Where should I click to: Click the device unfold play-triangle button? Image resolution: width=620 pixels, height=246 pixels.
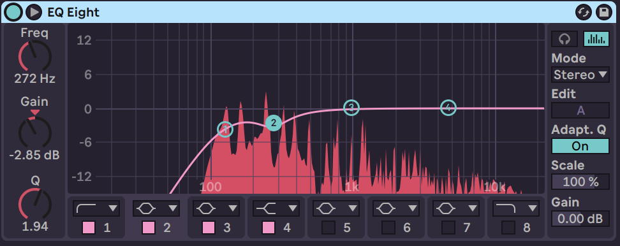(34, 12)
